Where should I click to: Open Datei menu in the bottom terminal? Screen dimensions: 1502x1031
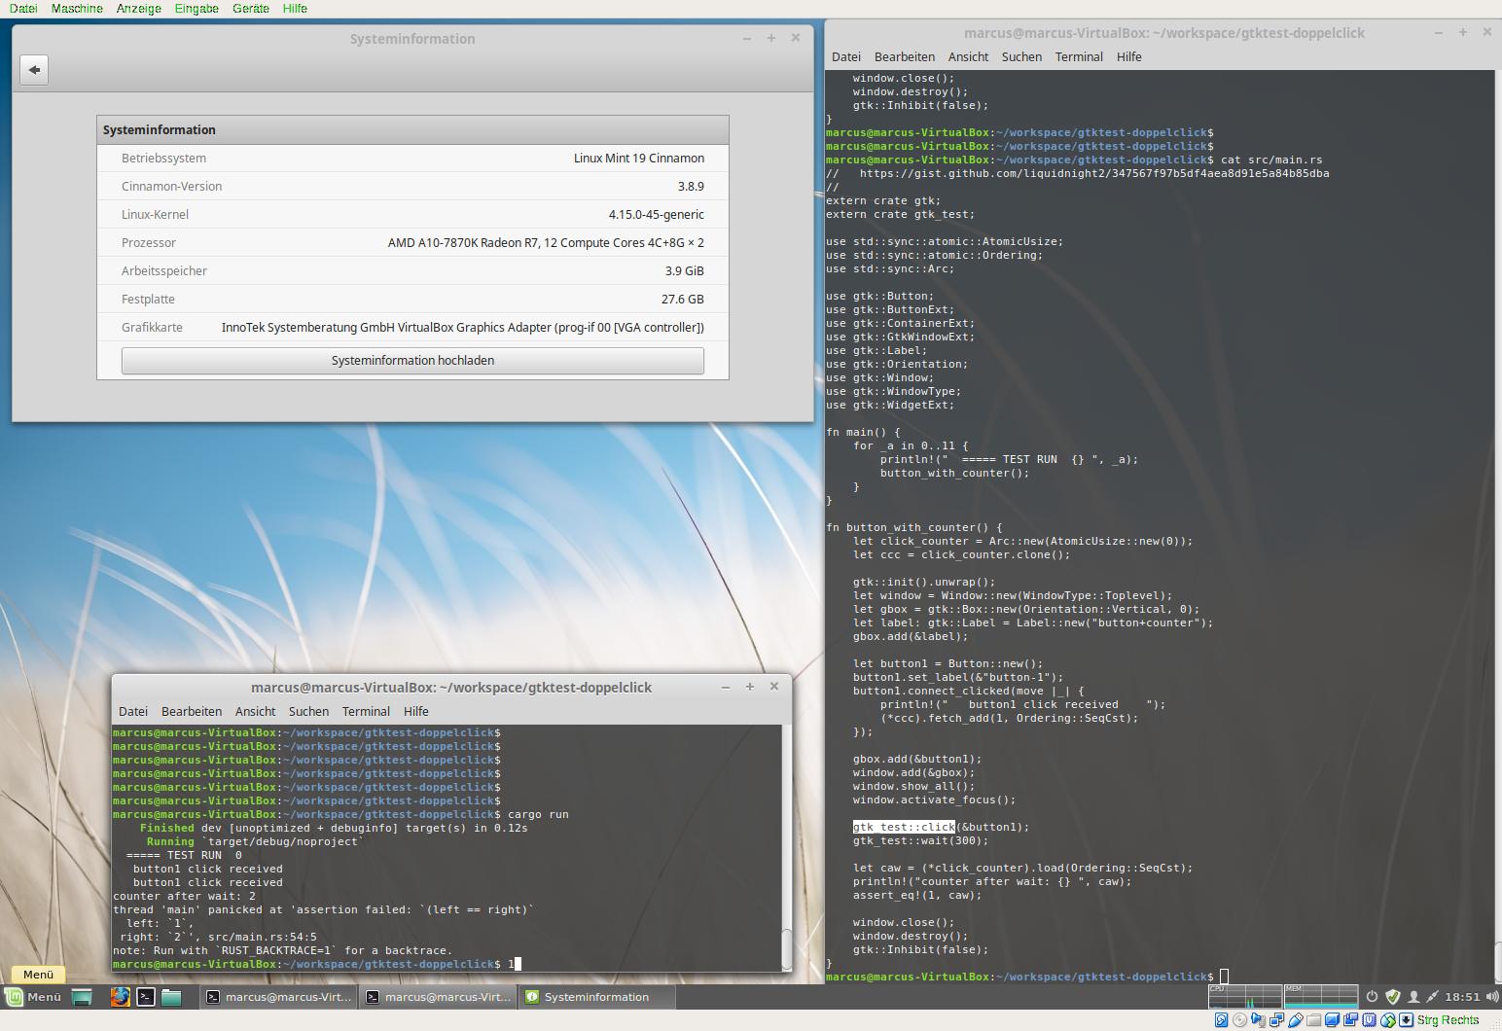(133, 712)
